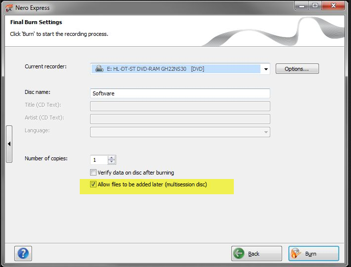This screenshot has height=267, width=351.
Task: Enable Verify data on disc after burning
Action: point(93,173)
